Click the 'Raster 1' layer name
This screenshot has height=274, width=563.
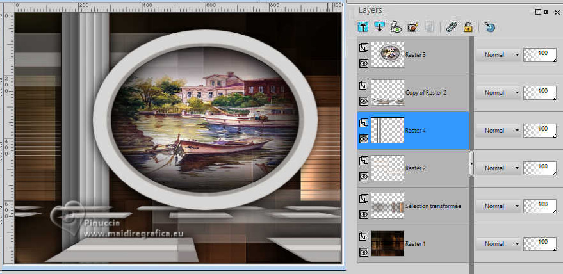point(416,244)
